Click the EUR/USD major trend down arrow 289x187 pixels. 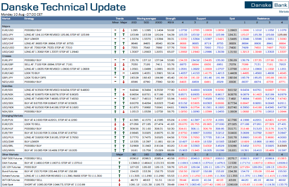coord(123,30)
